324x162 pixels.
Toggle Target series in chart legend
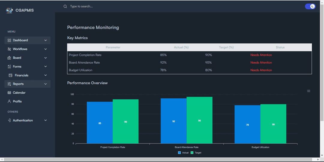point(196,153)
